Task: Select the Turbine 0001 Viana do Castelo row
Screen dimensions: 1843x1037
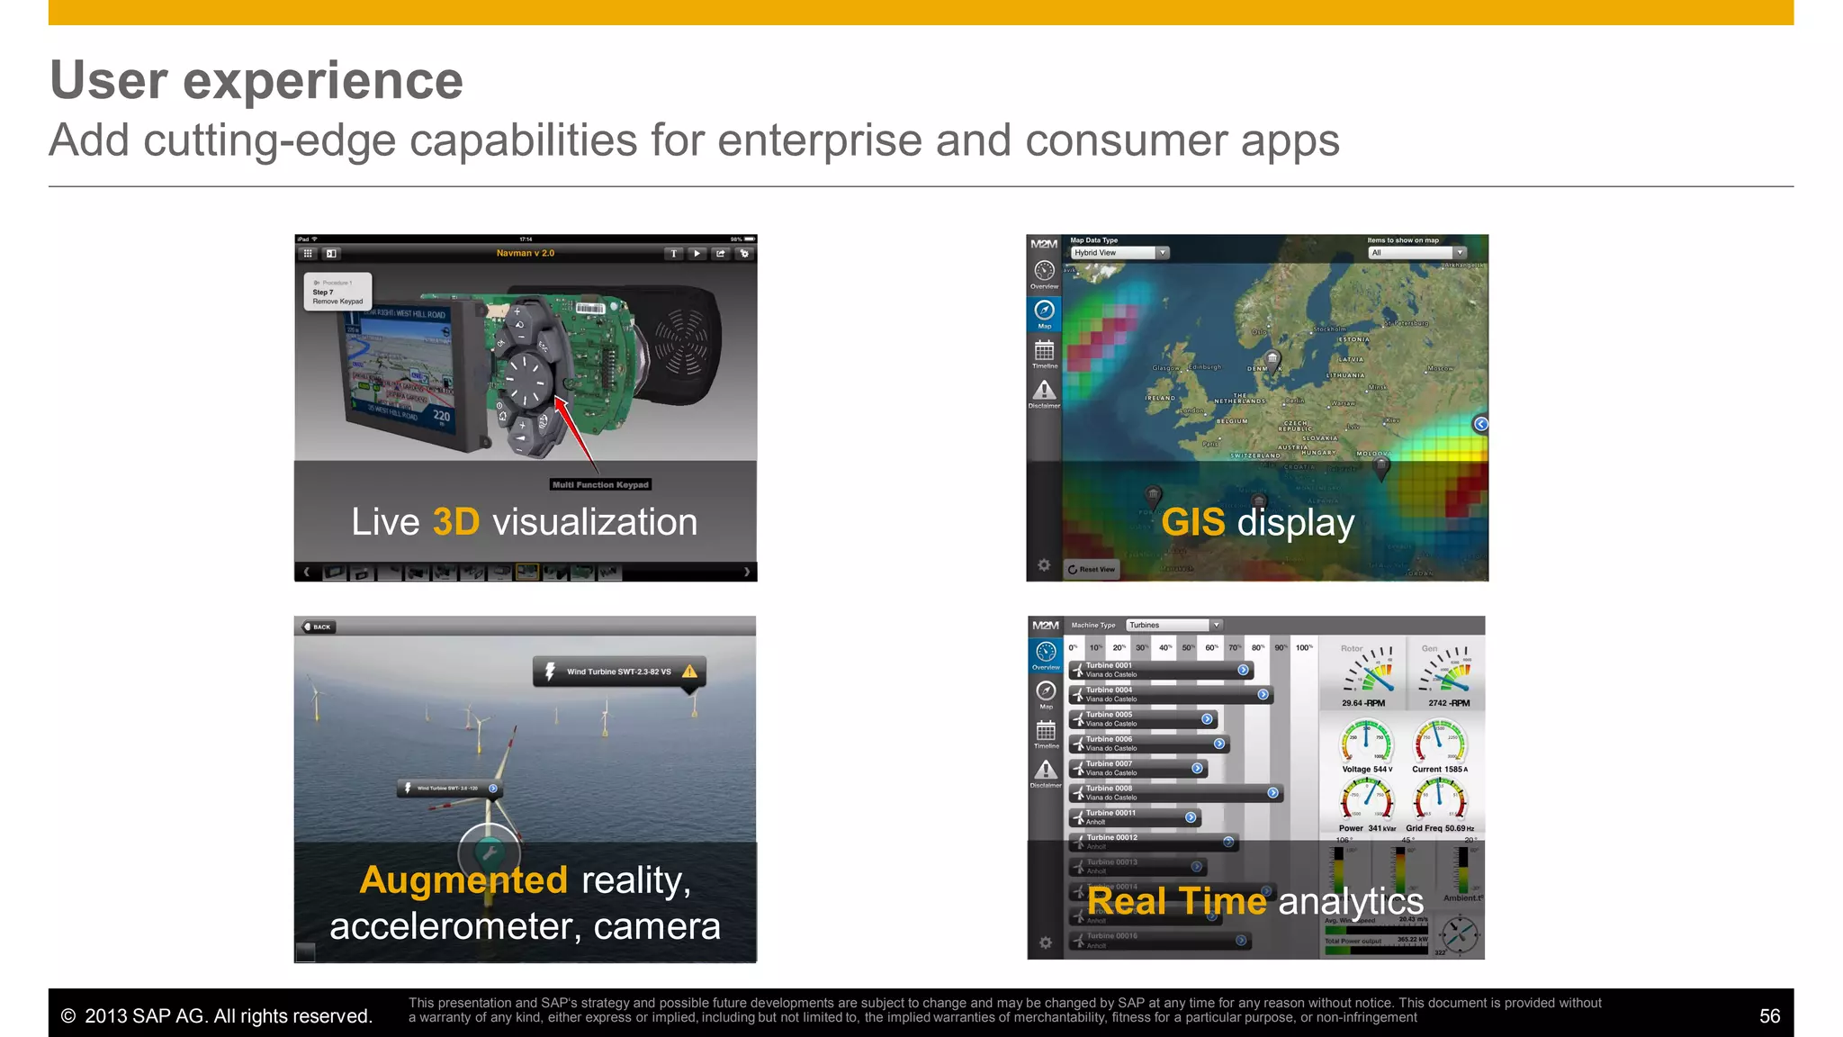Action: click(1161, 671)
